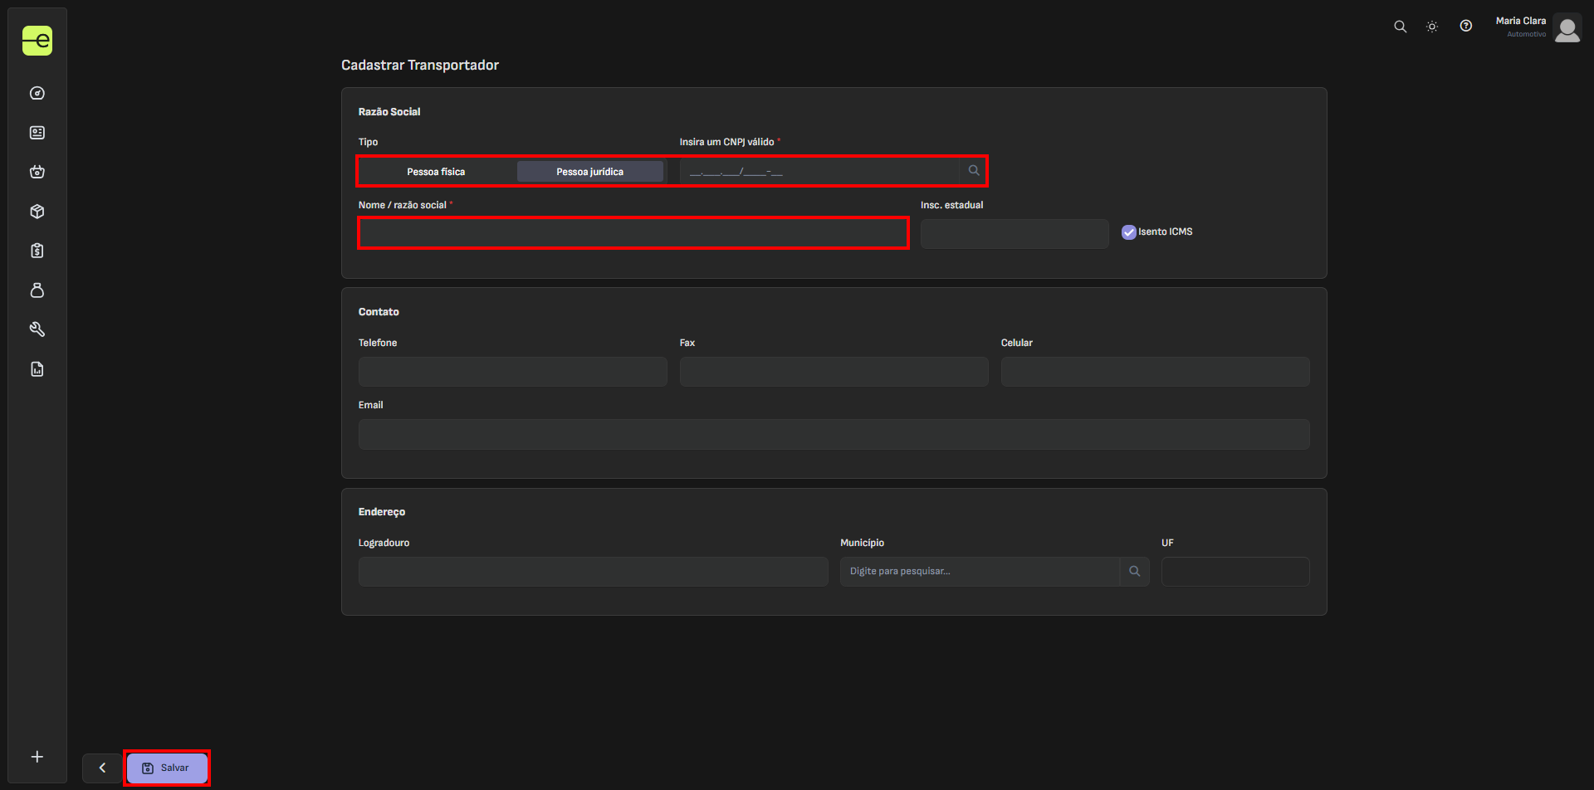
Task: Open Maria Clara user profile menu
Action: [x=1567, y=28]
